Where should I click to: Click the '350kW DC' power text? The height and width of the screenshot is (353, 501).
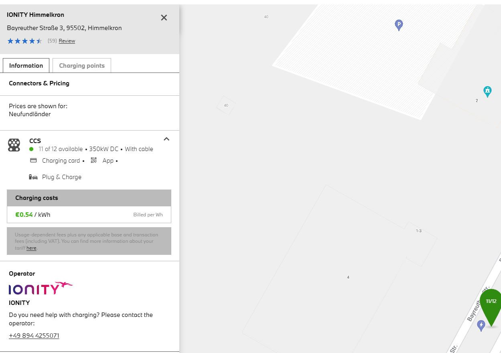(x=104, y=149)
